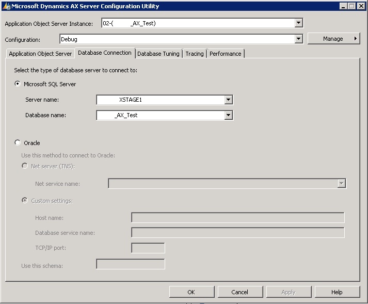Viewport: 368px width, 304px height.
Task: Click the OK button
Action: [191, 292]
